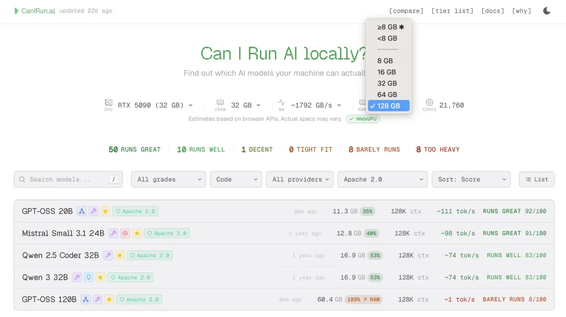Click the CanIRun.ai logo
The width and height of the screenshot is (566, 317).
point(35,11)
